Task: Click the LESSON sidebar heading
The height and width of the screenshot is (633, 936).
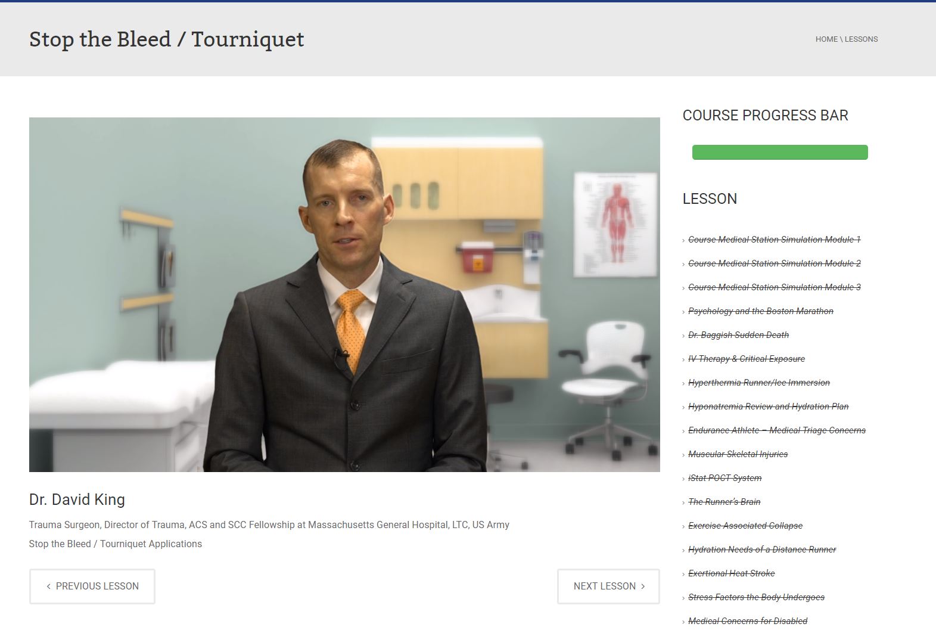Action: tap(710, 199)
